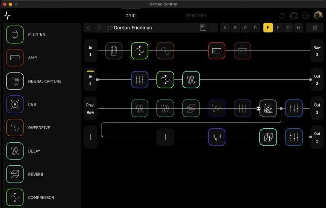
Task: Select the EQ block before Out 3
Action: [294, 108]
